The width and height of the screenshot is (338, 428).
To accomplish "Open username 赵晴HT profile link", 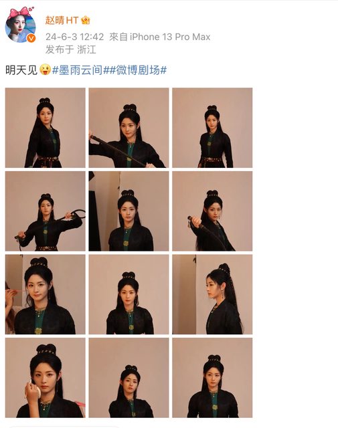I will [62, 21].
